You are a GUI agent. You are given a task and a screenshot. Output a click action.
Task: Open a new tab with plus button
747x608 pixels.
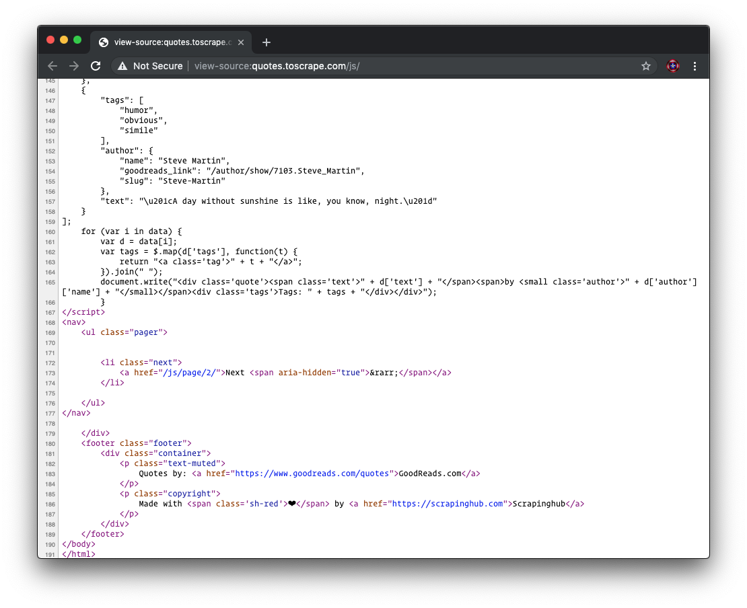266,42
